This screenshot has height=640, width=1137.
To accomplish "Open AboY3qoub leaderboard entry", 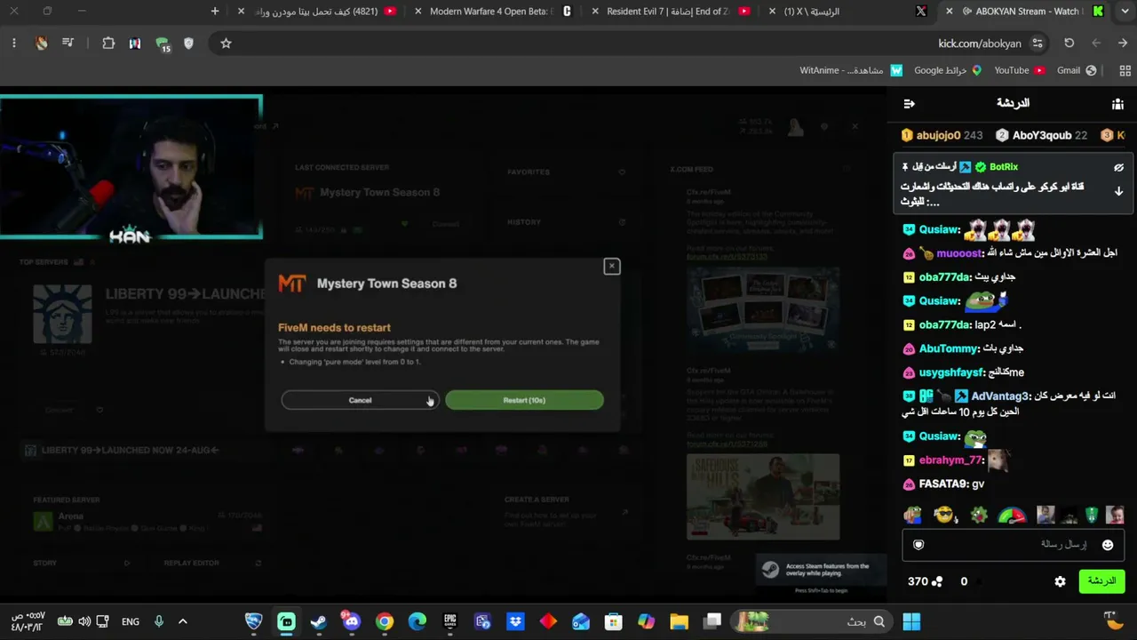I will tap(1041, 135).
